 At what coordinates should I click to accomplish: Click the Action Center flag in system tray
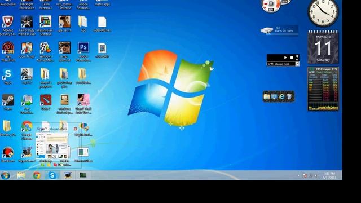(x=305, y=175)
